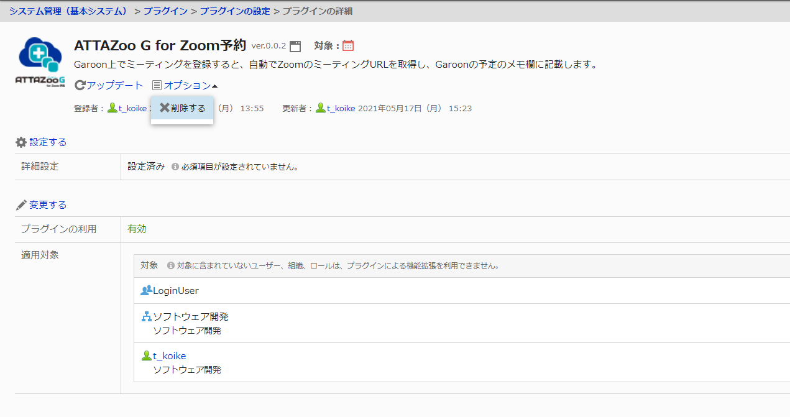Select 削除する from the options menu
Image resolution: width=790 pixels, height=417 pixels.
coord(182,108)
